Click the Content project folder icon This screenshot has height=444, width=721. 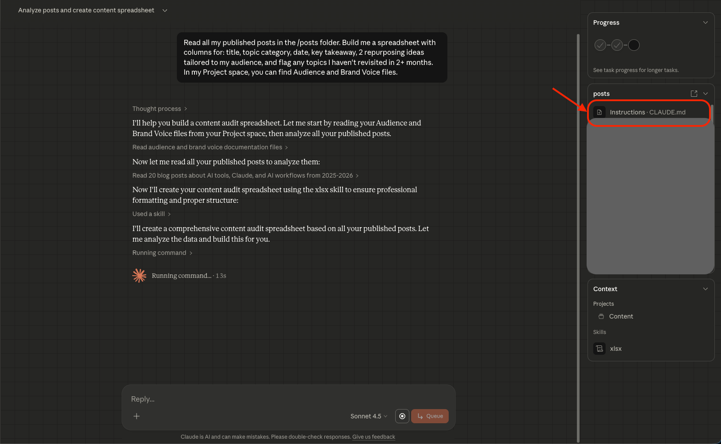pos(601,316)
